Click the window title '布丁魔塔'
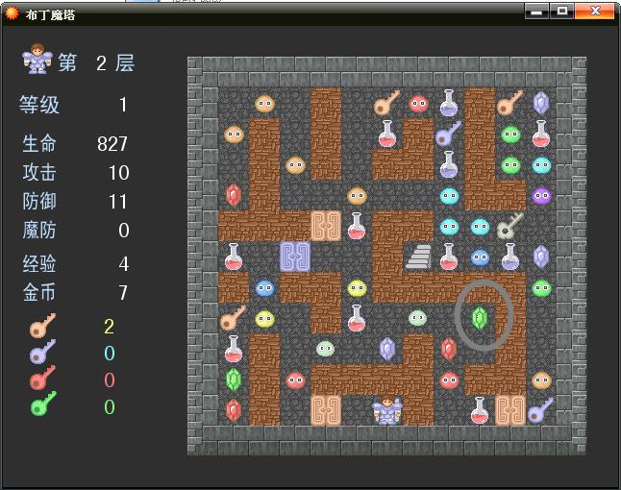 50,15
